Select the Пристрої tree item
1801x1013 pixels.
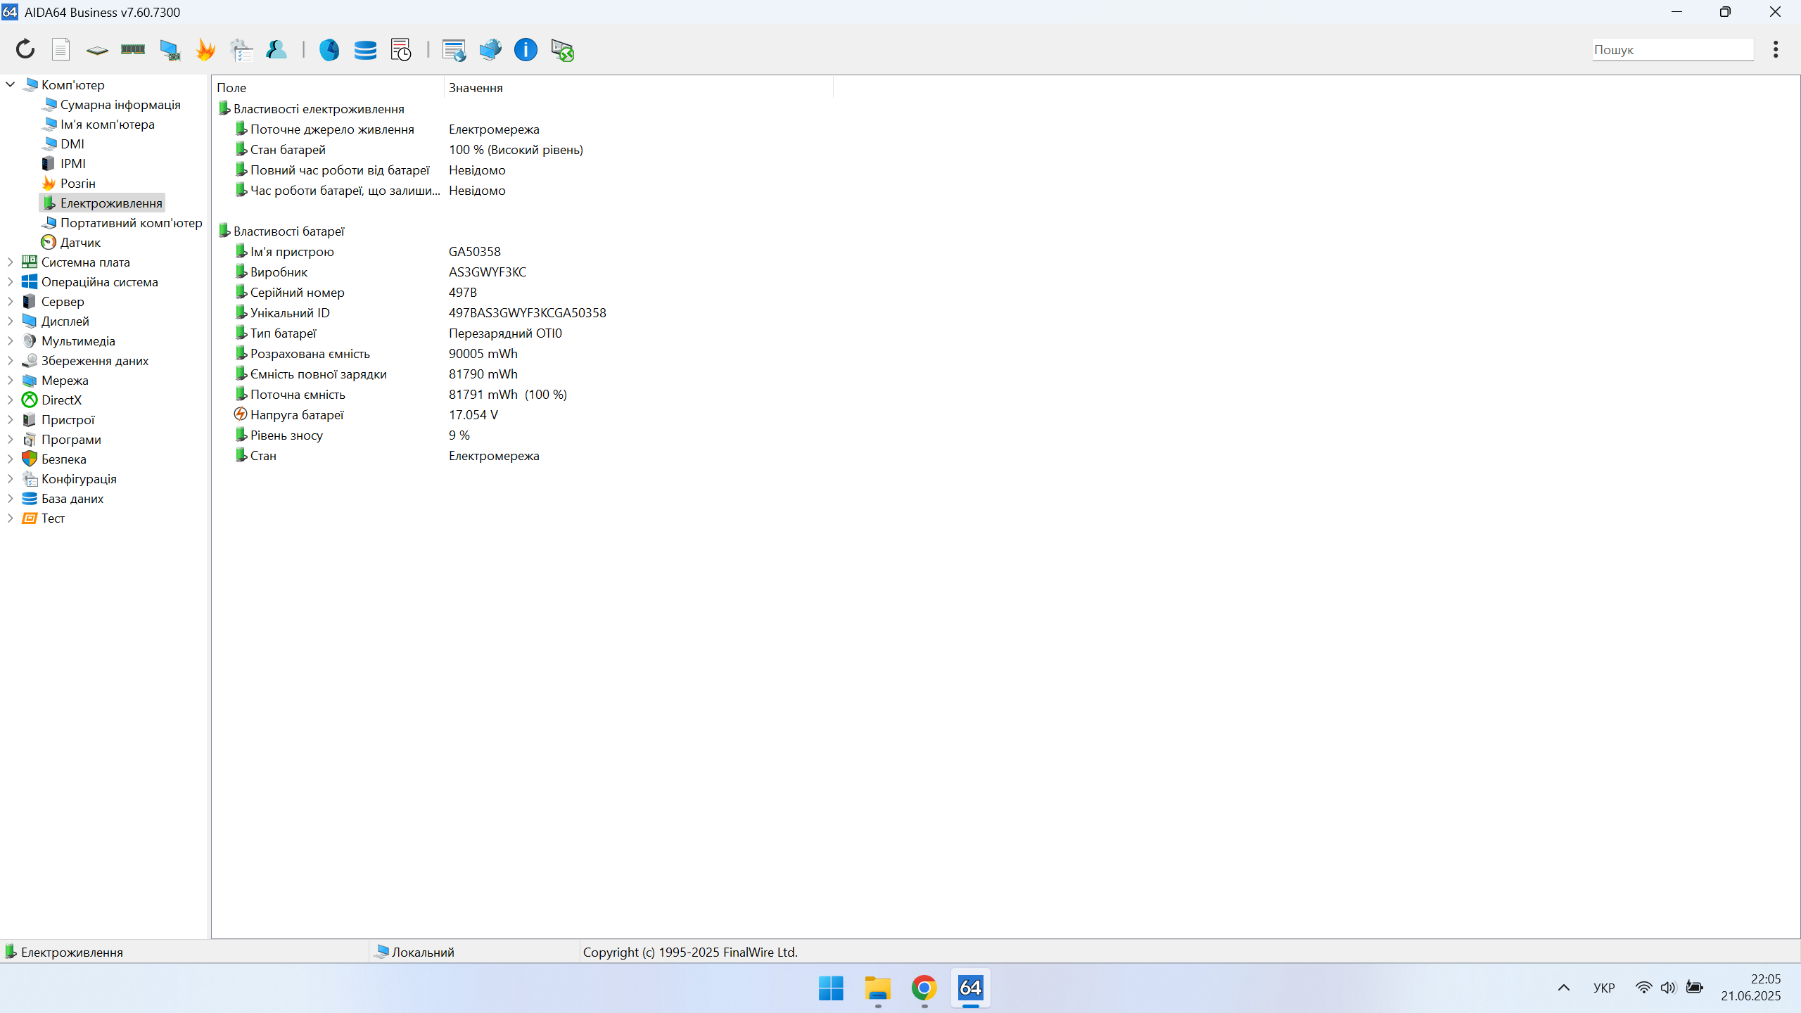tap(68, 419)
